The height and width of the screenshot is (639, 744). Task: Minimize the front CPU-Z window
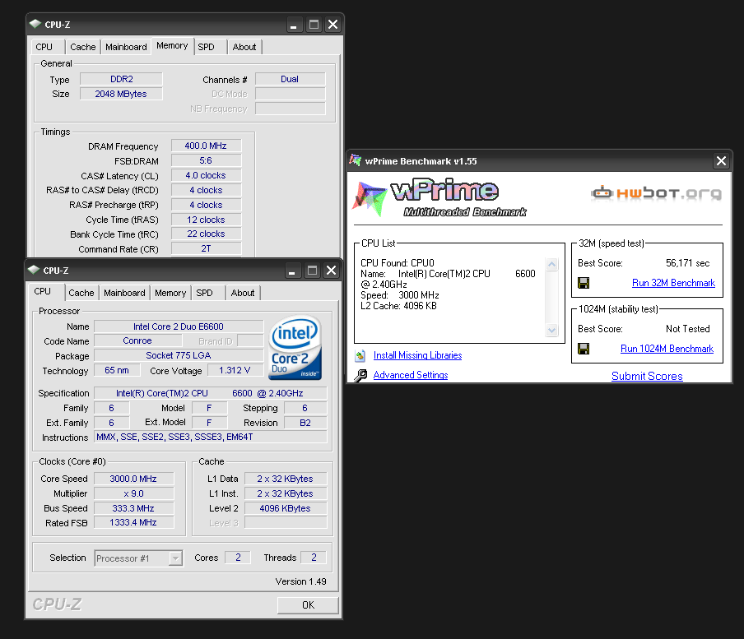[292, 271]
